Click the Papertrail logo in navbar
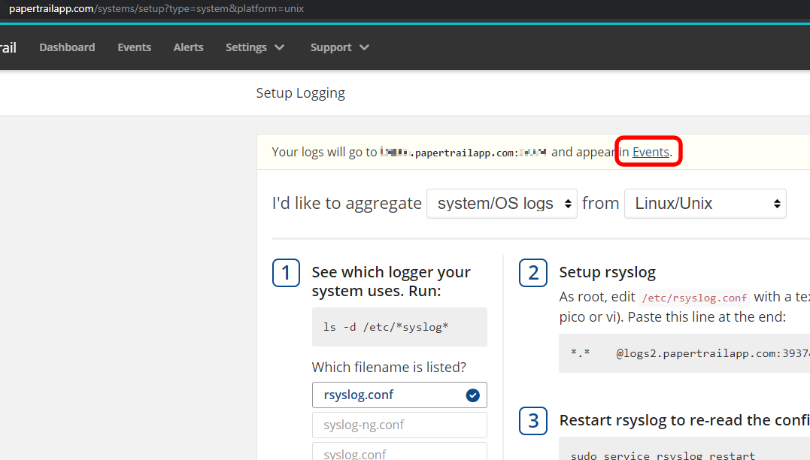The height and width of the screenshot is (460, 810). click(8, 47)
